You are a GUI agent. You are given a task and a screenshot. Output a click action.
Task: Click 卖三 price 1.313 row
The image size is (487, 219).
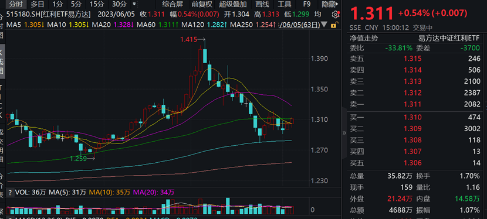(x=415, y=82)
